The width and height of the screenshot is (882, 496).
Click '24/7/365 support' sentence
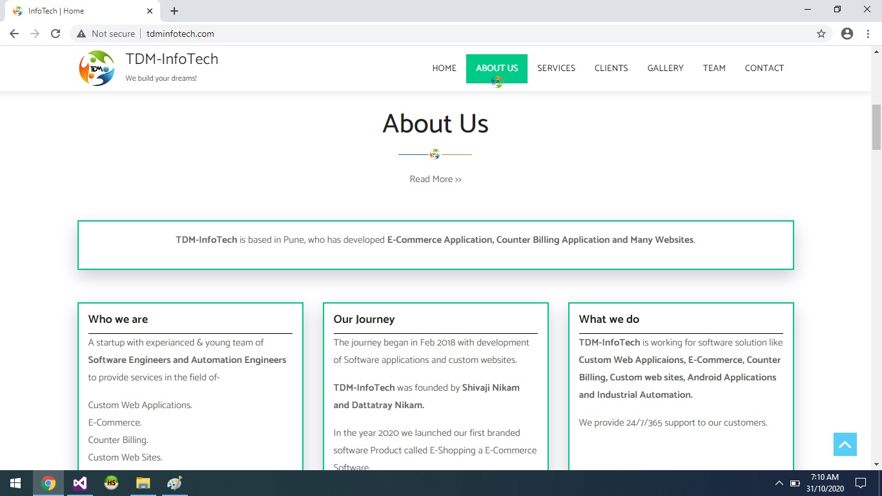(x=673, y=422)
